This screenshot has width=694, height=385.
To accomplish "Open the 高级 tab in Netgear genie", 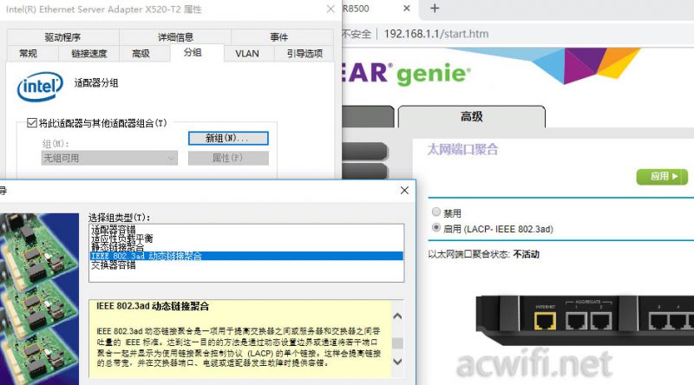I will coord(471,116).
